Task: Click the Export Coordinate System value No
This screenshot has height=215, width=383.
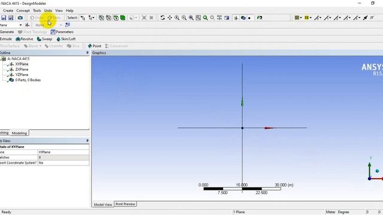Action: pyautogui.click(x=63, y=162)
